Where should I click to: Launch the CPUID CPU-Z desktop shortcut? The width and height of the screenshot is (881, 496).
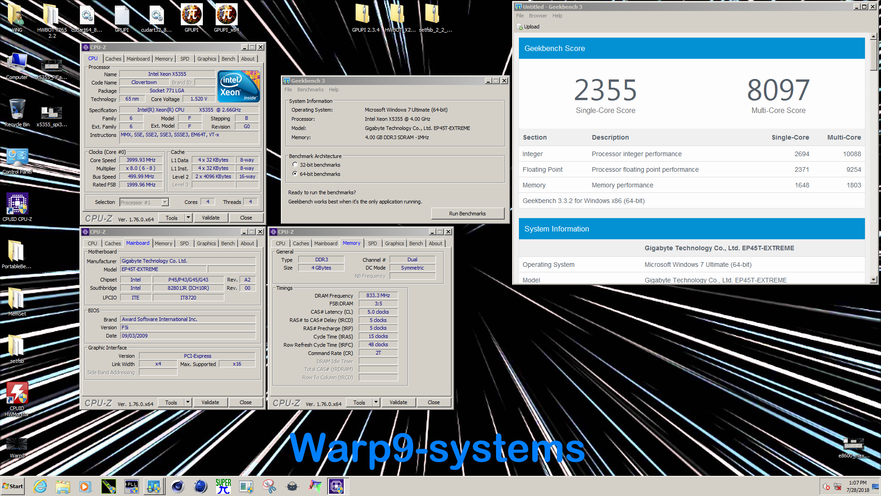(17, 208)
